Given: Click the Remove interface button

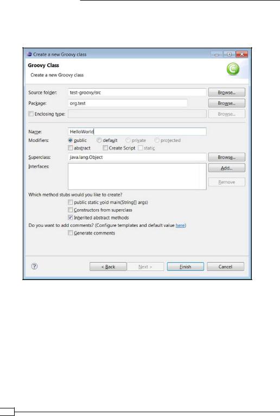Looking at the screenshot, I should coord(227,182).
